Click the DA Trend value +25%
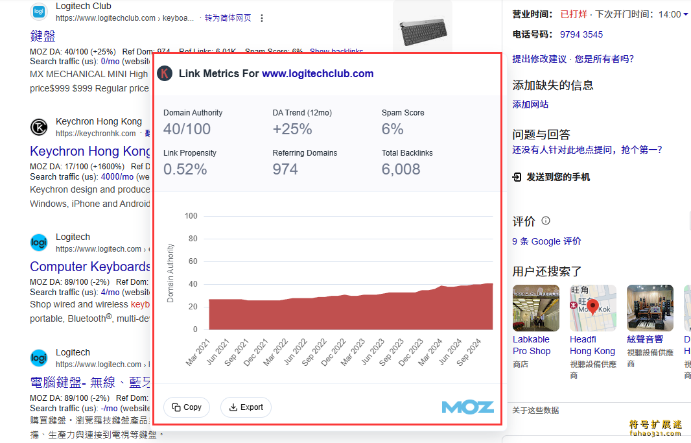This screenshot has width=691, height=443. pyautogui.click(x=292, y=129)
